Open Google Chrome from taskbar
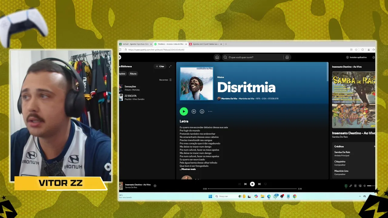The width and height of the screenshot is (388, 218). 295,196
